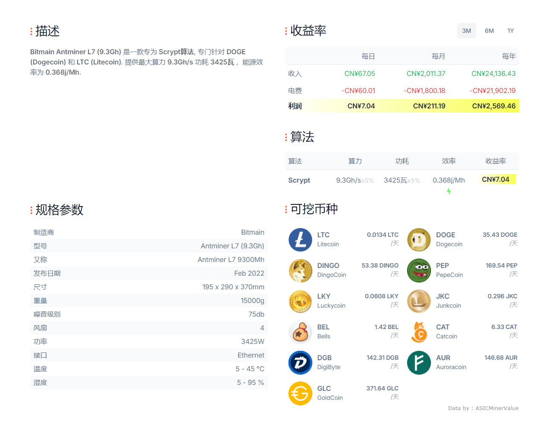
Task: Click the noise level value 75db
Action: 256,314
